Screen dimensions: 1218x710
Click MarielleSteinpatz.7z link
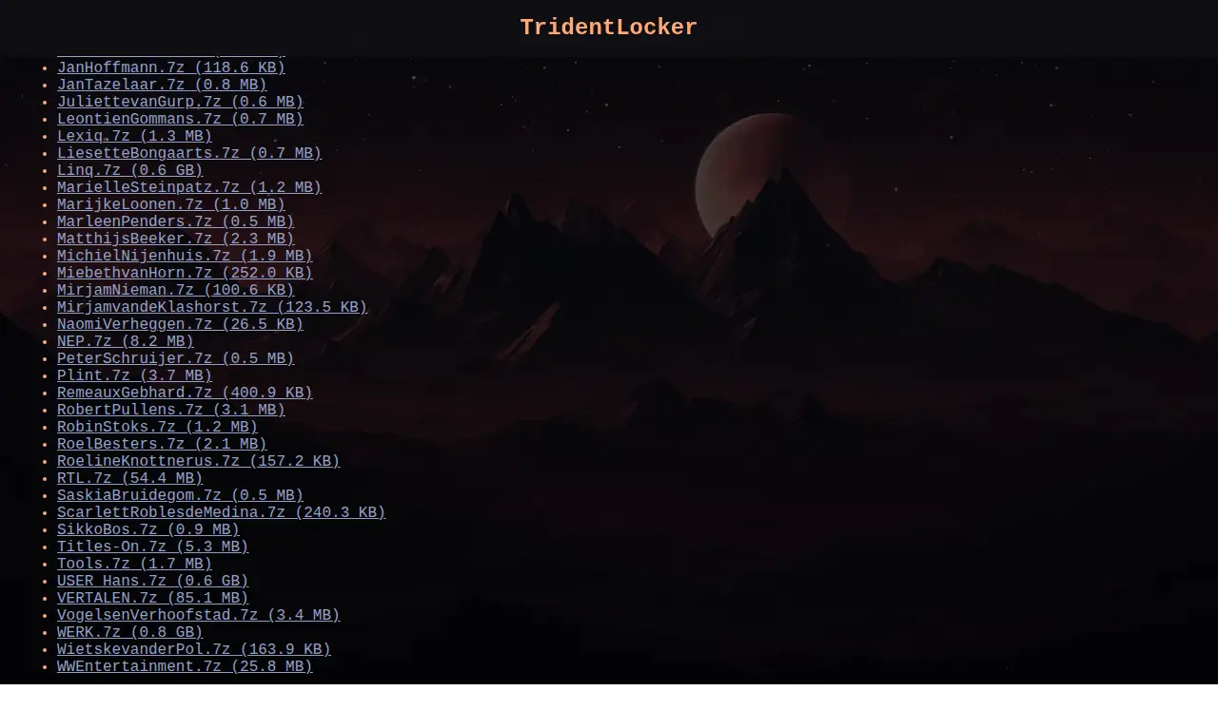click(189, 188)
